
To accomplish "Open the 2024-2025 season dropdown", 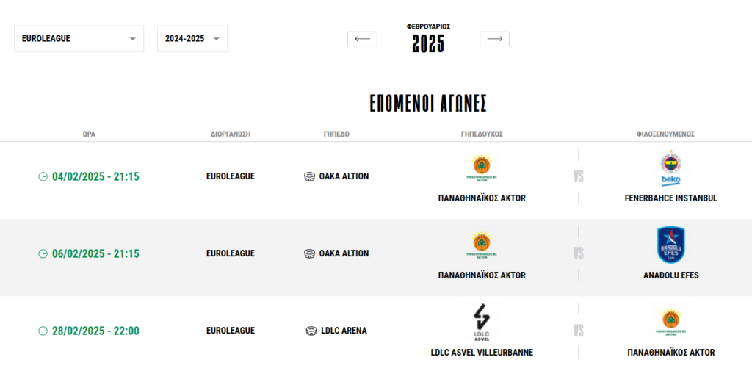I will click(192, 39).
